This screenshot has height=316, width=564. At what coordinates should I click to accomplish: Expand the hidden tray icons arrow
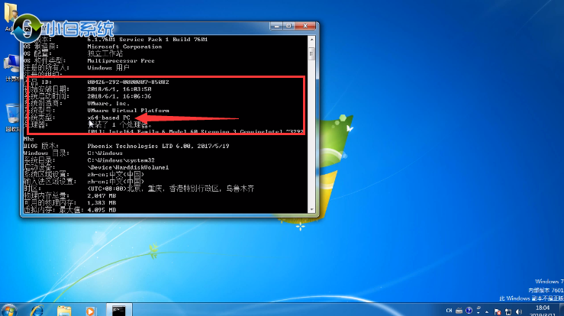pyautogui.click(x=485, y=310)
